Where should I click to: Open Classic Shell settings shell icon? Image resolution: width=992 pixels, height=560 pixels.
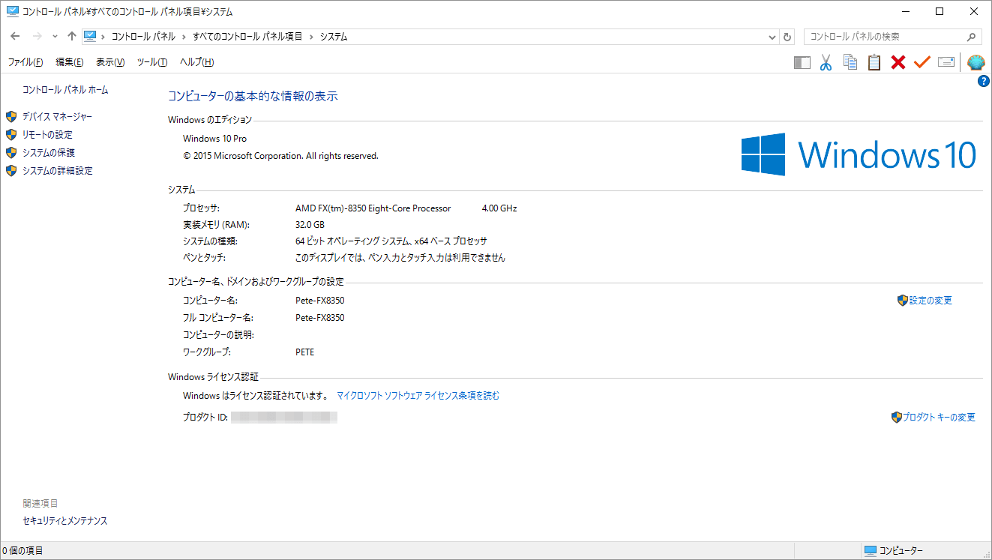(x=976, y=63)
